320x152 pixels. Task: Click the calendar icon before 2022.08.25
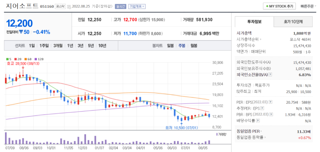(69, 7)
